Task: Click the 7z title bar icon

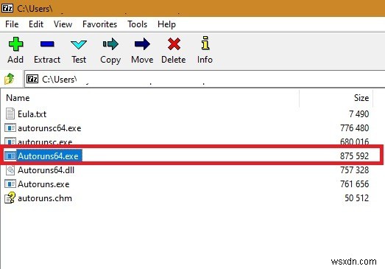Action: point(7,8)
